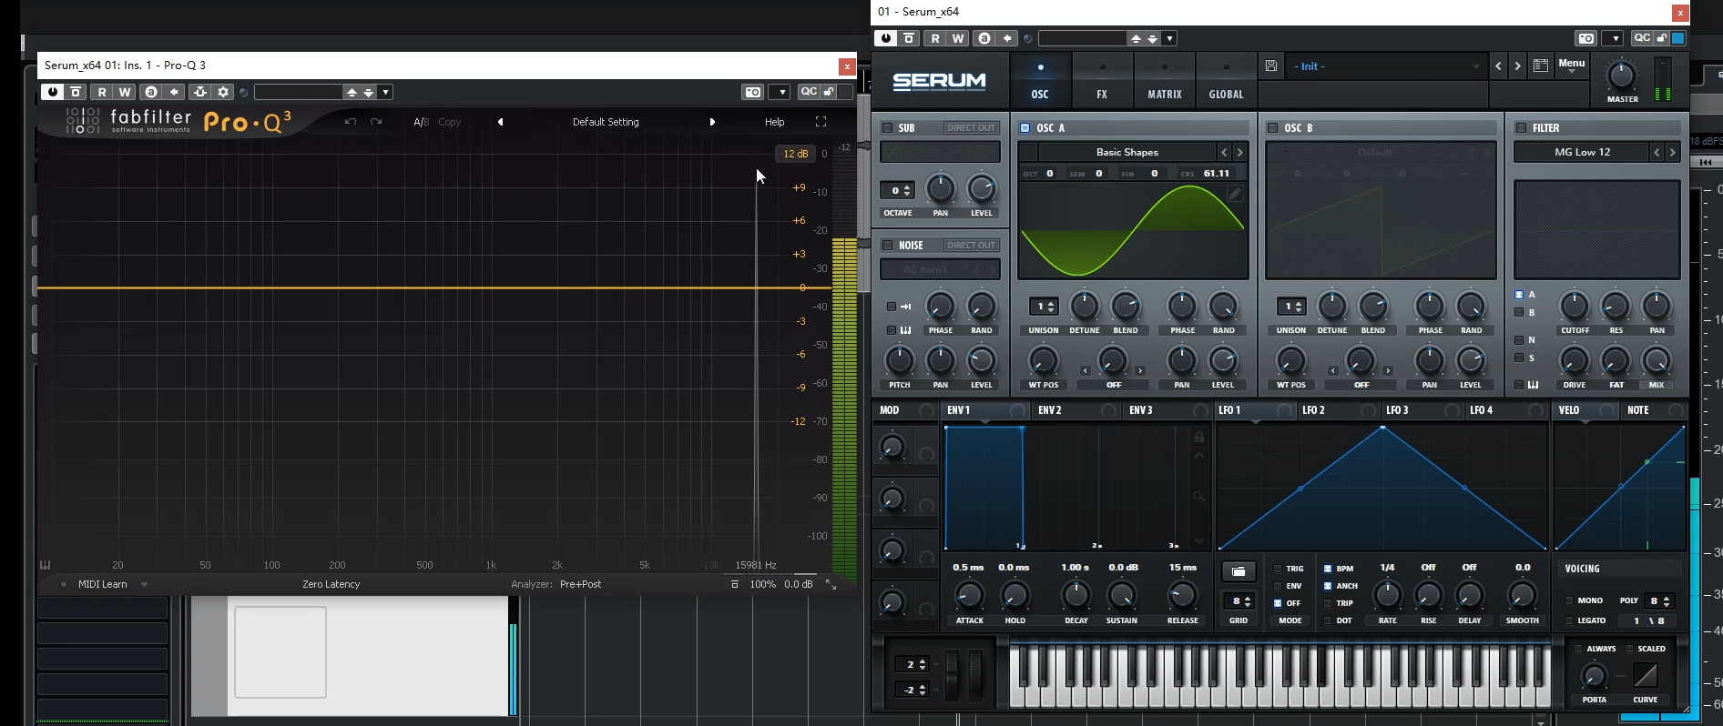Load next Pro-Q 3 preset arrow
Image resolution: width=1723 pixels, height=726 pixels.
click(712, 122)
